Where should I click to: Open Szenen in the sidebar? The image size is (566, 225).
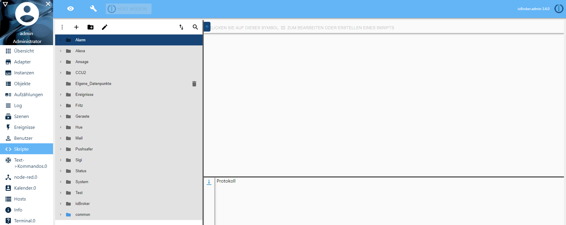tap(27, 116)
